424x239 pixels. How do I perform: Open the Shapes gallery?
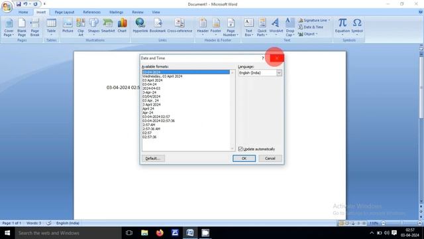click(x=93, y=27)
